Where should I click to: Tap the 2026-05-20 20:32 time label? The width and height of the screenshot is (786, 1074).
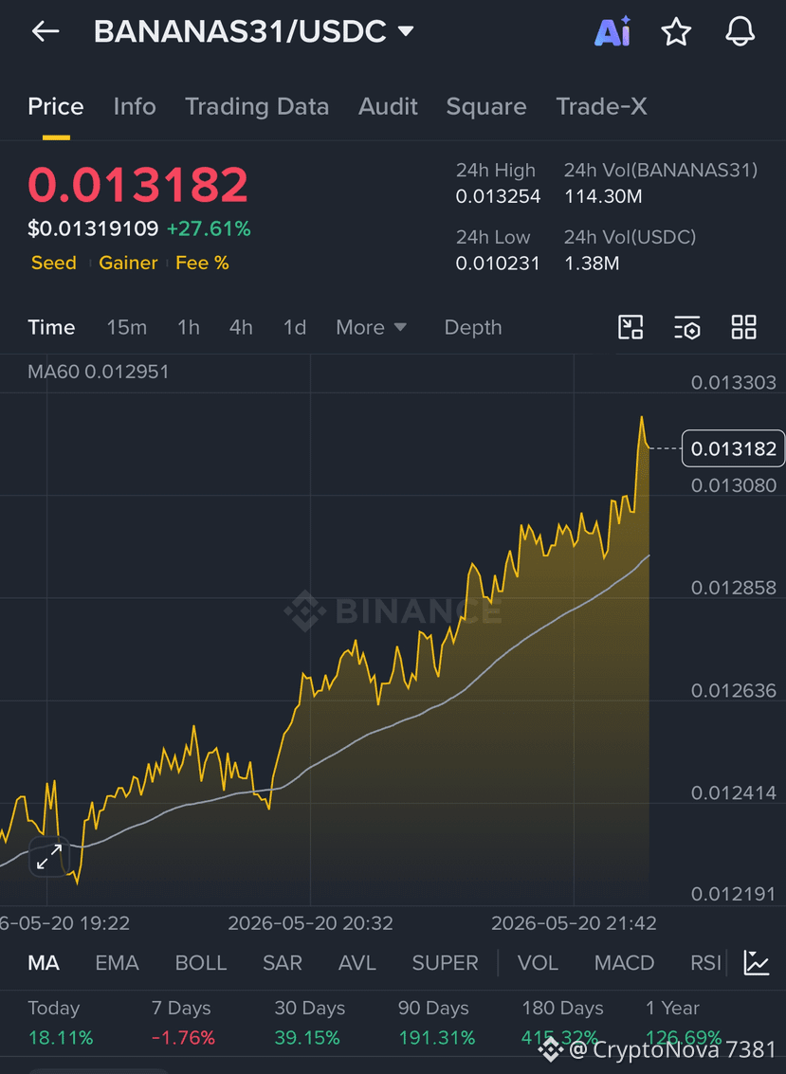click(x=310, y=923)
